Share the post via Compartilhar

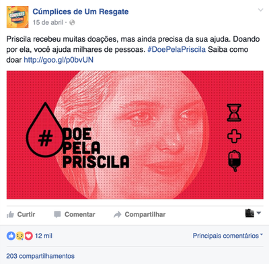point(139,214)
